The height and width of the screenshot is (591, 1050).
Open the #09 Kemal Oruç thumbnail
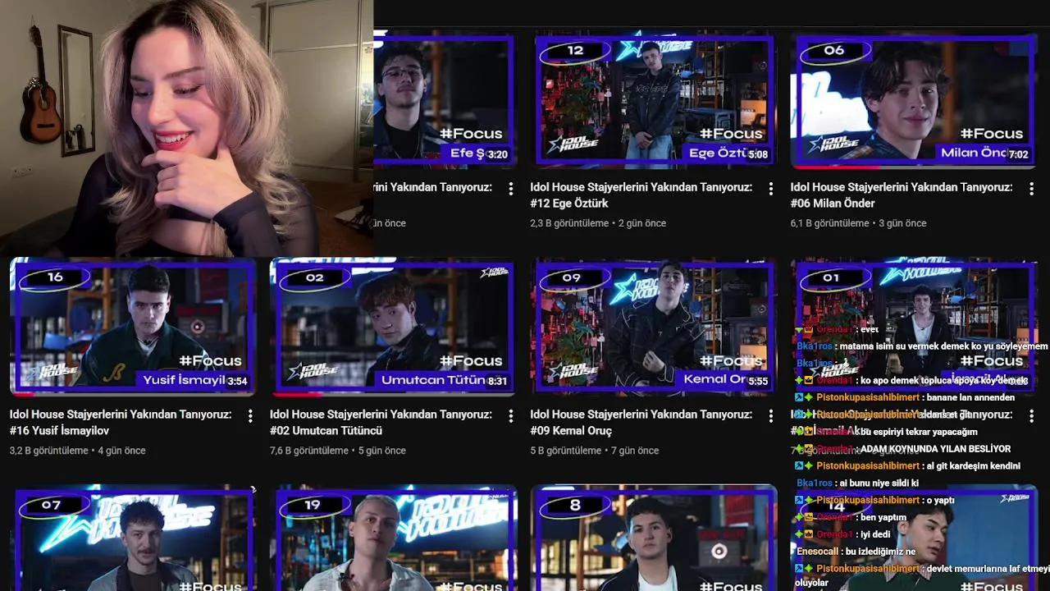(654, 327)
